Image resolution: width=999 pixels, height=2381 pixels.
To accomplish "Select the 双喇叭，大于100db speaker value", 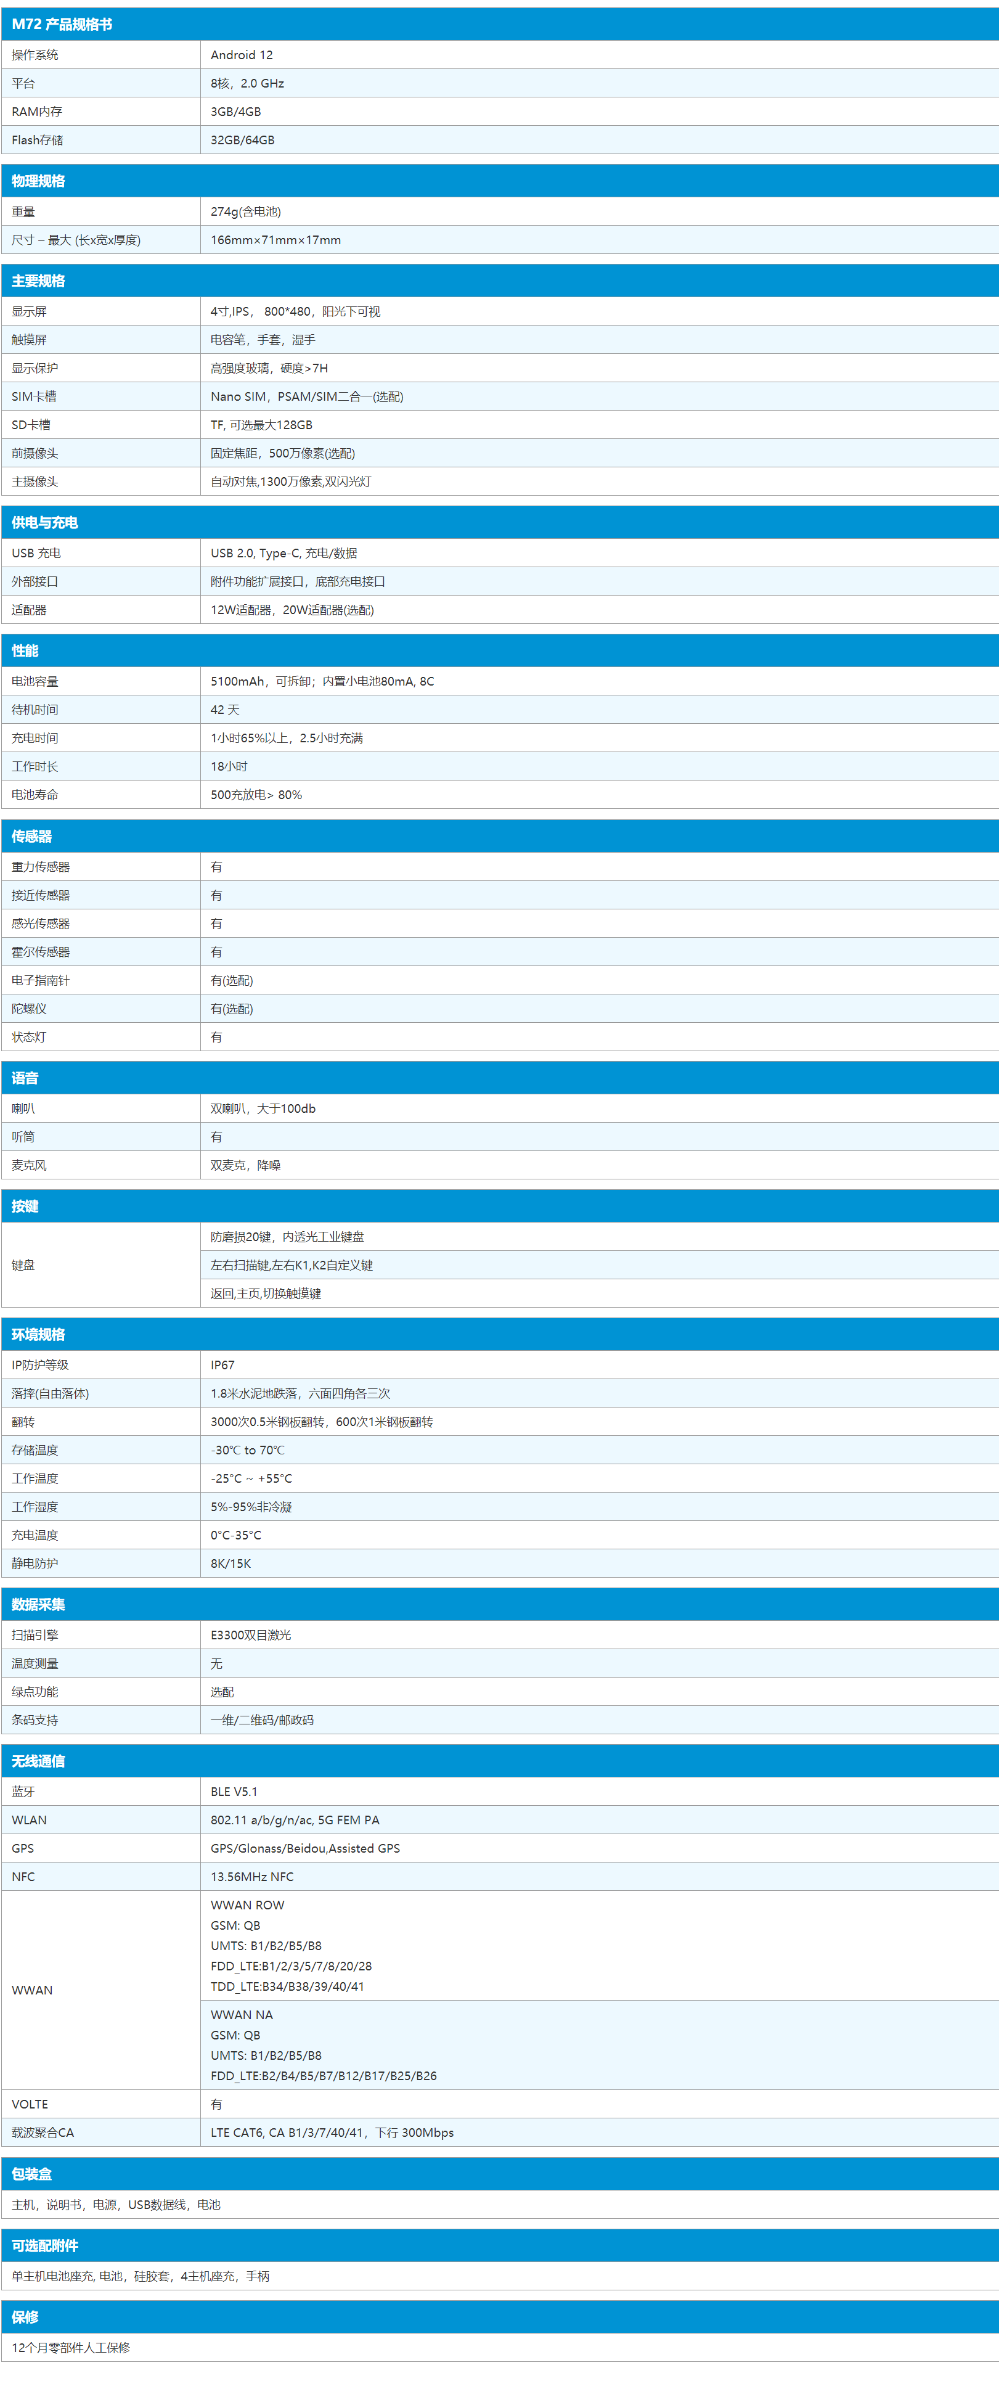I will click(x=263, y=1109).
